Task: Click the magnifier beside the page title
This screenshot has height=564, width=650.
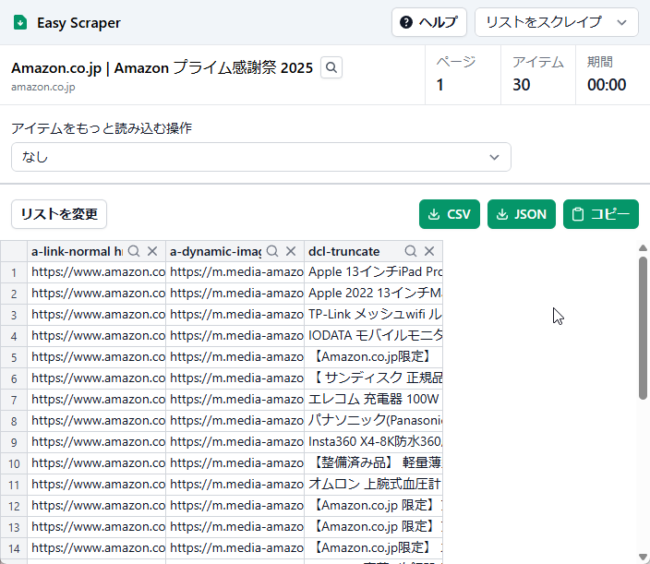Action: tap(331, 67)
